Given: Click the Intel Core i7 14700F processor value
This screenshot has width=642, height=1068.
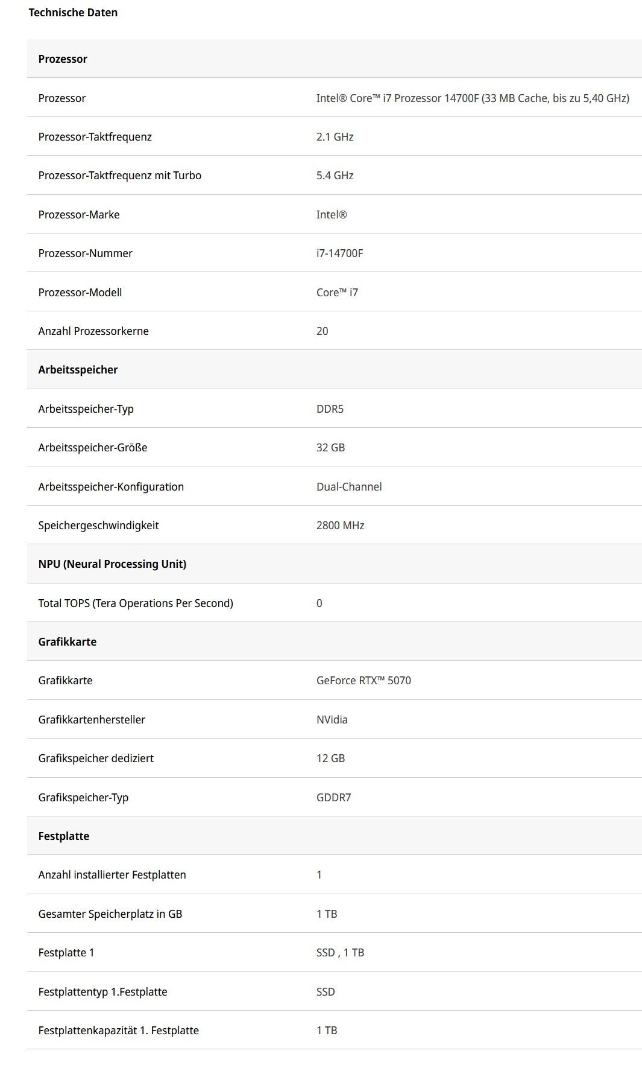Looking at the screenshot, I should pos(473,98).
